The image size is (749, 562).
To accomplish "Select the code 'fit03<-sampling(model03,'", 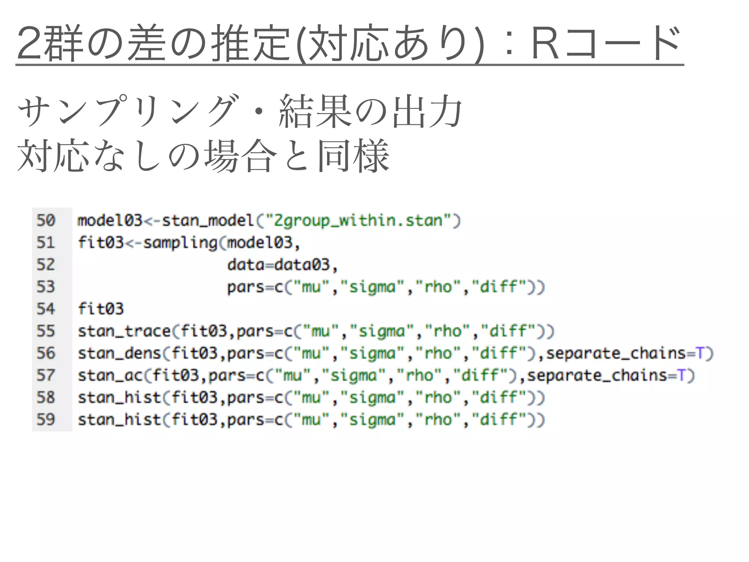I will click(189, 243).
